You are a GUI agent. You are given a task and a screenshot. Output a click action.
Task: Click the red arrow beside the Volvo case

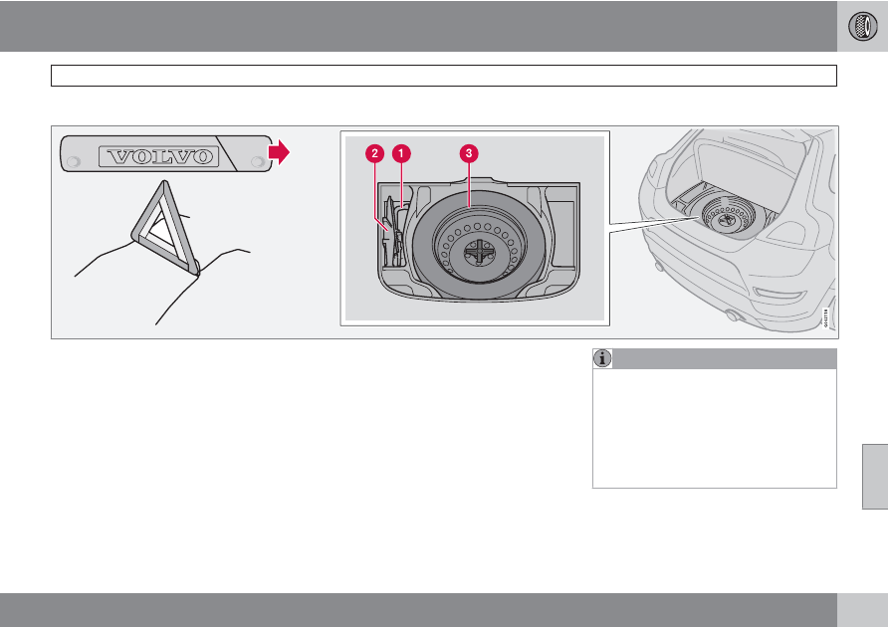279,152
